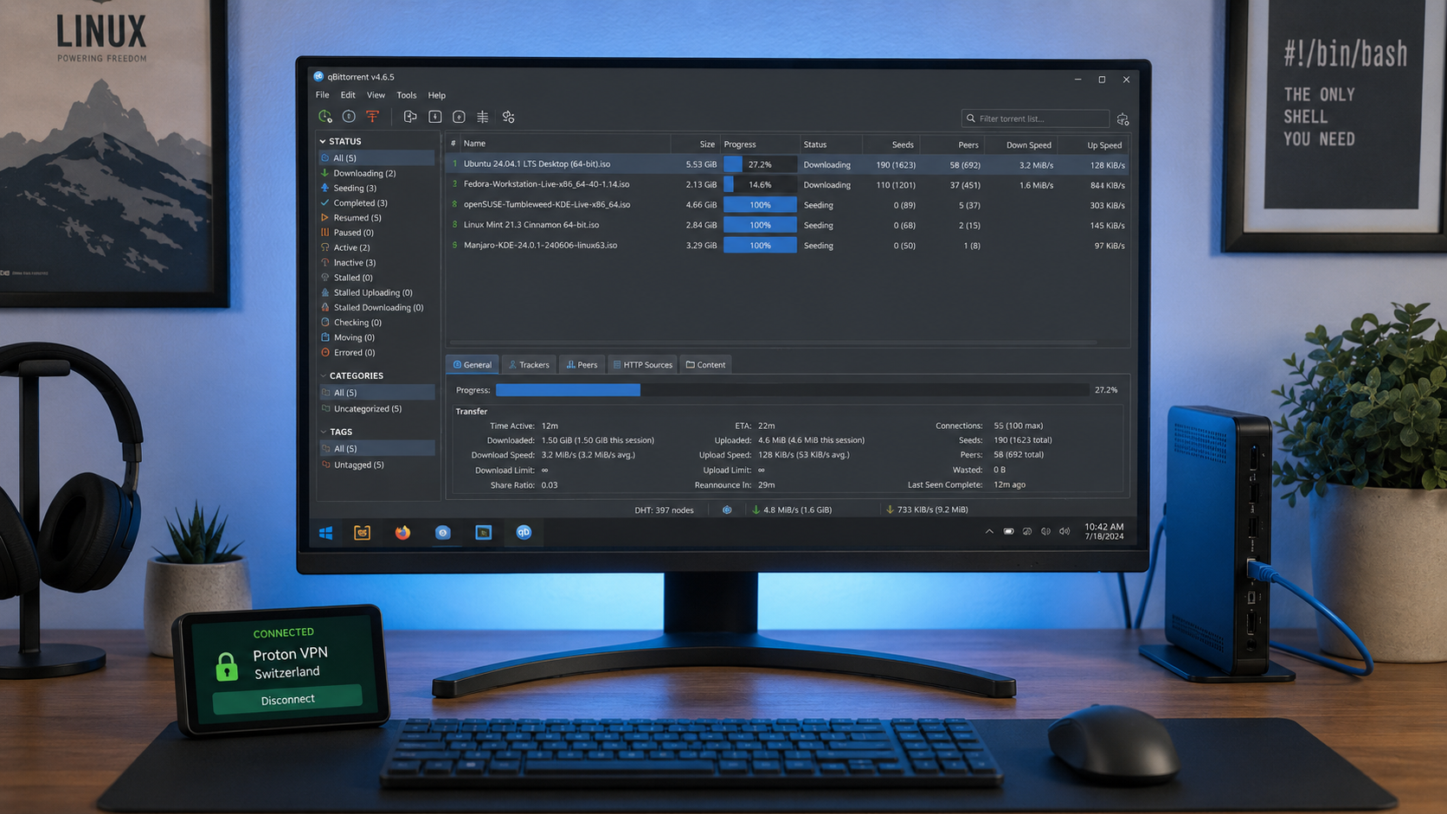The image size is (1447, 814).
Task: Switch to the Peers tab
Action: pos(582,365)
